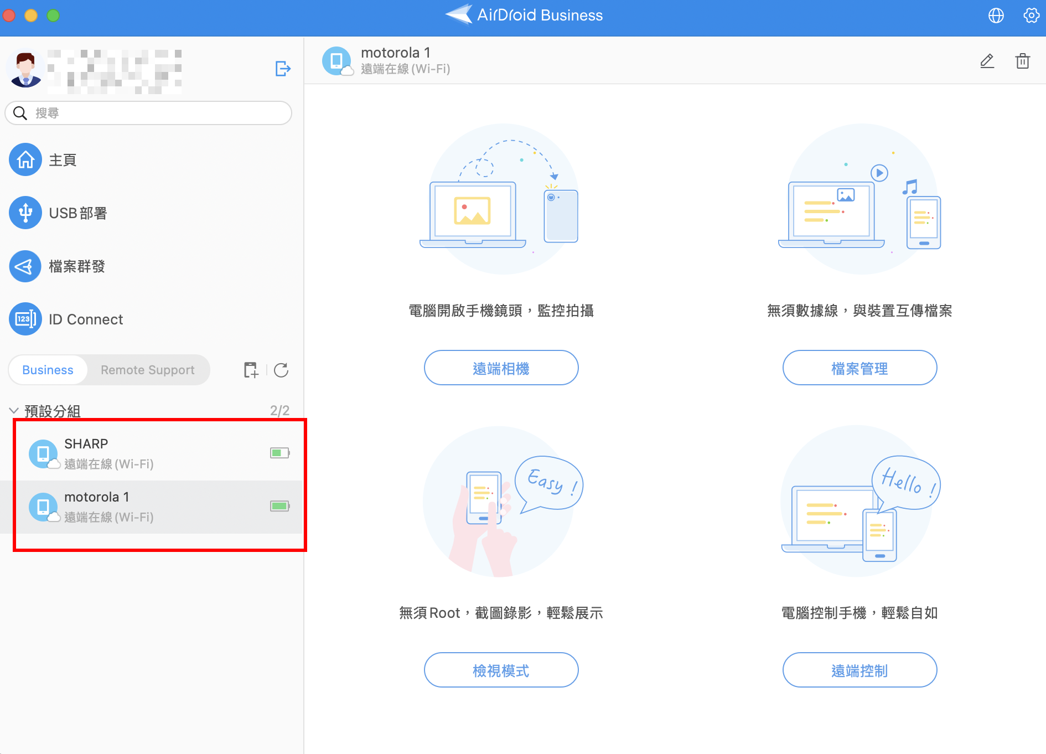Delete device using trash icon
Screen dimensions: 1046x754
1023,61
